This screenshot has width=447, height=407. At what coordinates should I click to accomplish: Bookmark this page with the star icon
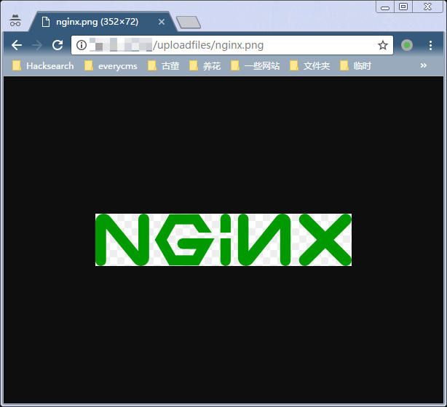383,45
